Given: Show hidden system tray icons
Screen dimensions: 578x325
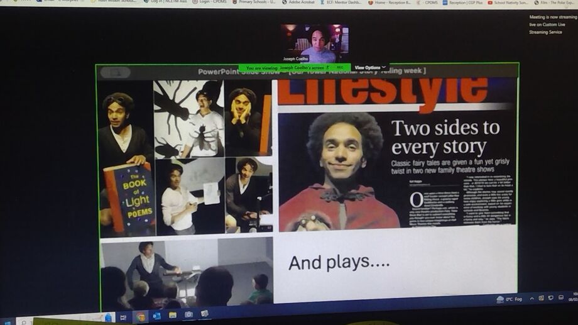Looking at the screenshot, I should pyautogui.click(x=532, y=299).
